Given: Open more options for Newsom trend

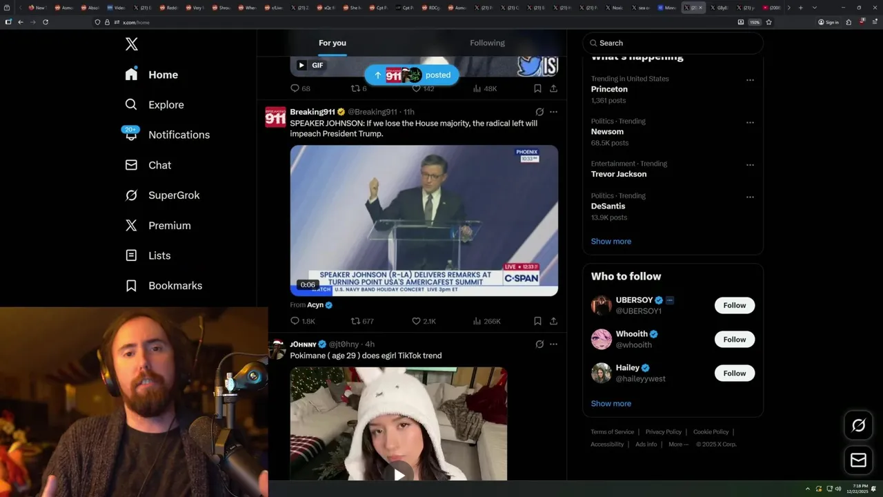Looking at the screenshot, I should (x=750, y=123).
